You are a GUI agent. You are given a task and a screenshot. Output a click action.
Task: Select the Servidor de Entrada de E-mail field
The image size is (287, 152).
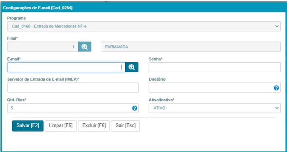(73, 88)
